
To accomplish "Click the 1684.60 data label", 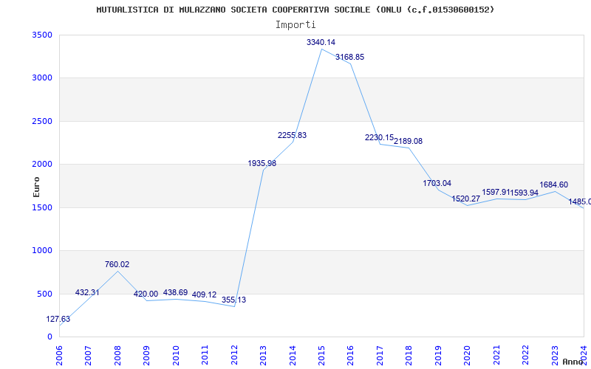I will pyautogui.click(x=553, y=185).
